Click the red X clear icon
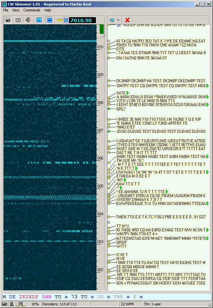This screenshot has width=213, height=308. click(x=127, y=20)
